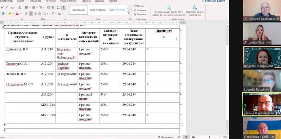Click the Примітка column header cell
This screenshot has width=281, height=139.
(163, 38)
